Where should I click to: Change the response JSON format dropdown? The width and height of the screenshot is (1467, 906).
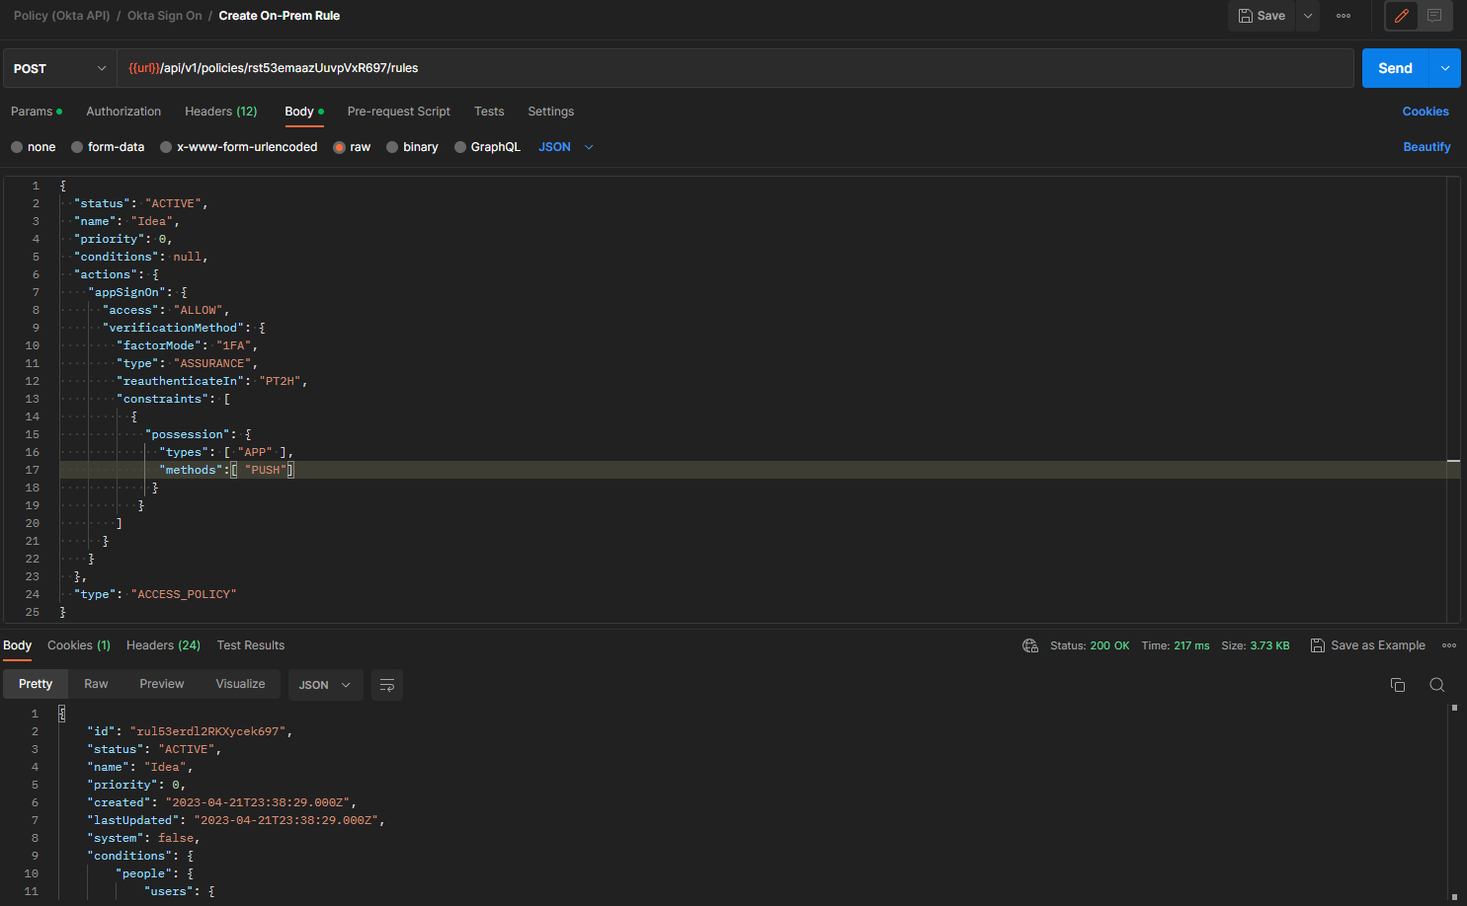click(x=325, y=685)
